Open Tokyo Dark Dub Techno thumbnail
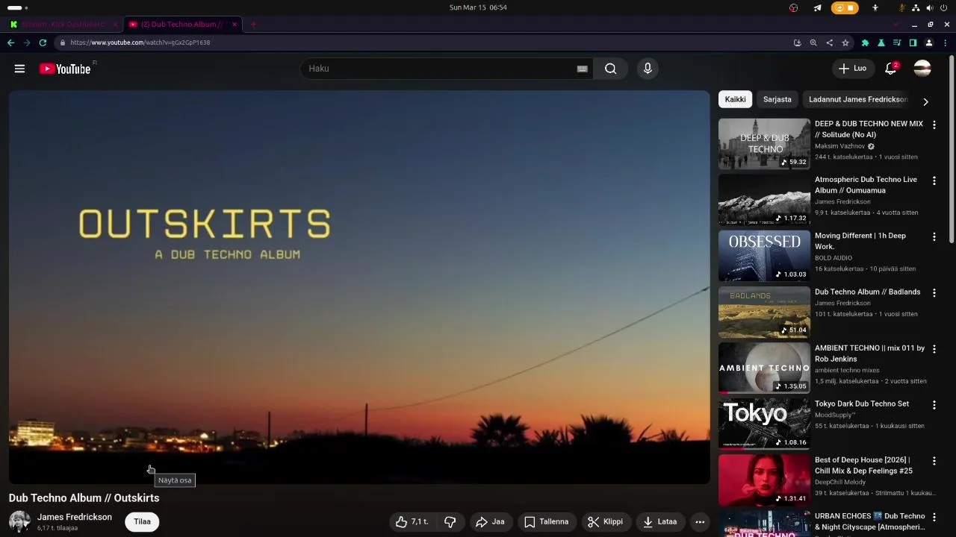The width and height of the screenshot is (956, 537). [x=764, y=424]
